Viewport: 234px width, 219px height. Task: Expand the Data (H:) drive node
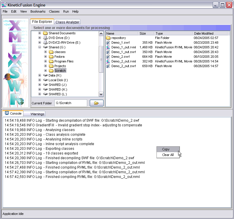[40, 75]
